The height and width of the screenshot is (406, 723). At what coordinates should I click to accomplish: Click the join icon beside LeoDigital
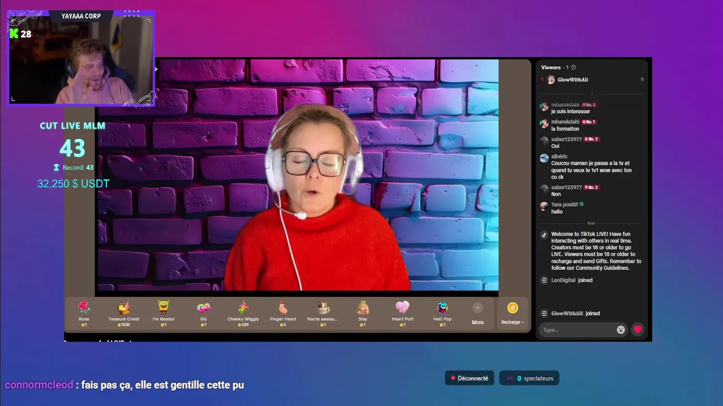pos(544,280)
